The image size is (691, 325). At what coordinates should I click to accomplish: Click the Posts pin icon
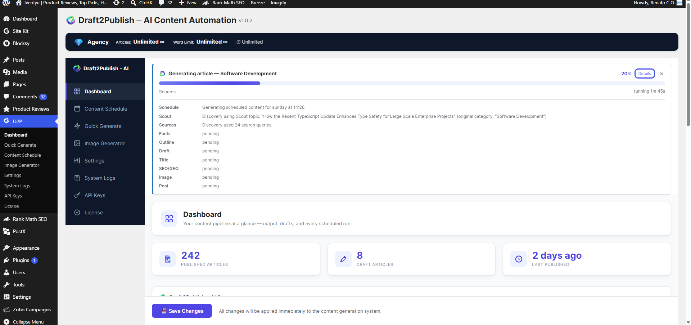click(x=6, y=60)
